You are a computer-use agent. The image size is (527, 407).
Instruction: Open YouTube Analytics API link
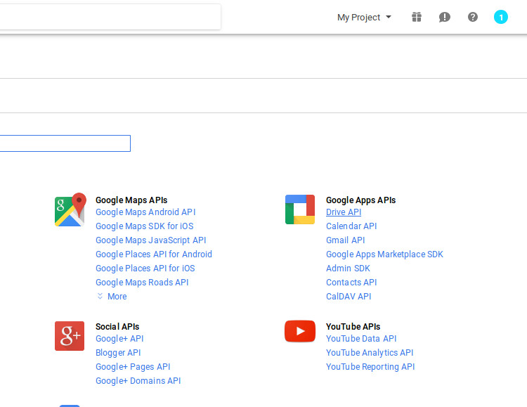(370, 353)
